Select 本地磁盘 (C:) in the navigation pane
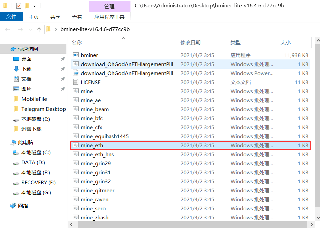This screenshot has height=228, width=320. [x=36, y=153]
